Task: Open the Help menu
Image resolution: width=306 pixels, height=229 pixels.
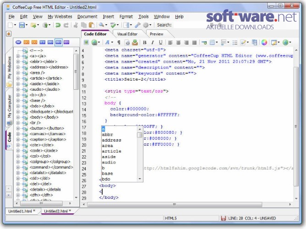Action: [x=179, y=16]
